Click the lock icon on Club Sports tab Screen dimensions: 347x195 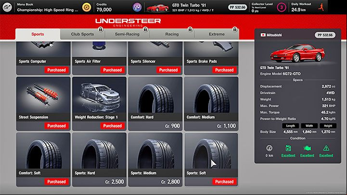101,29
